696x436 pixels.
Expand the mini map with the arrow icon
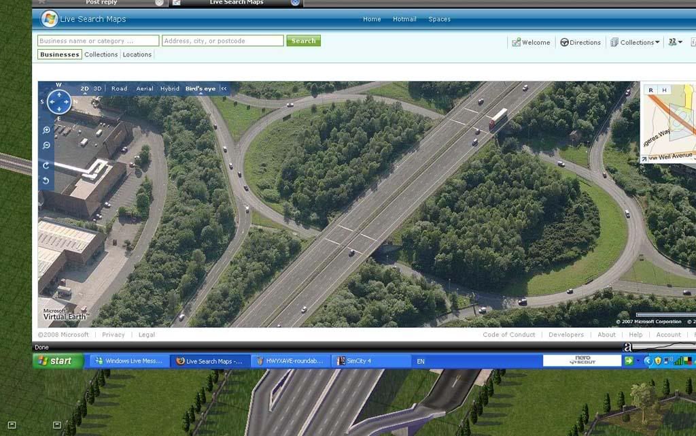[644, 158]
